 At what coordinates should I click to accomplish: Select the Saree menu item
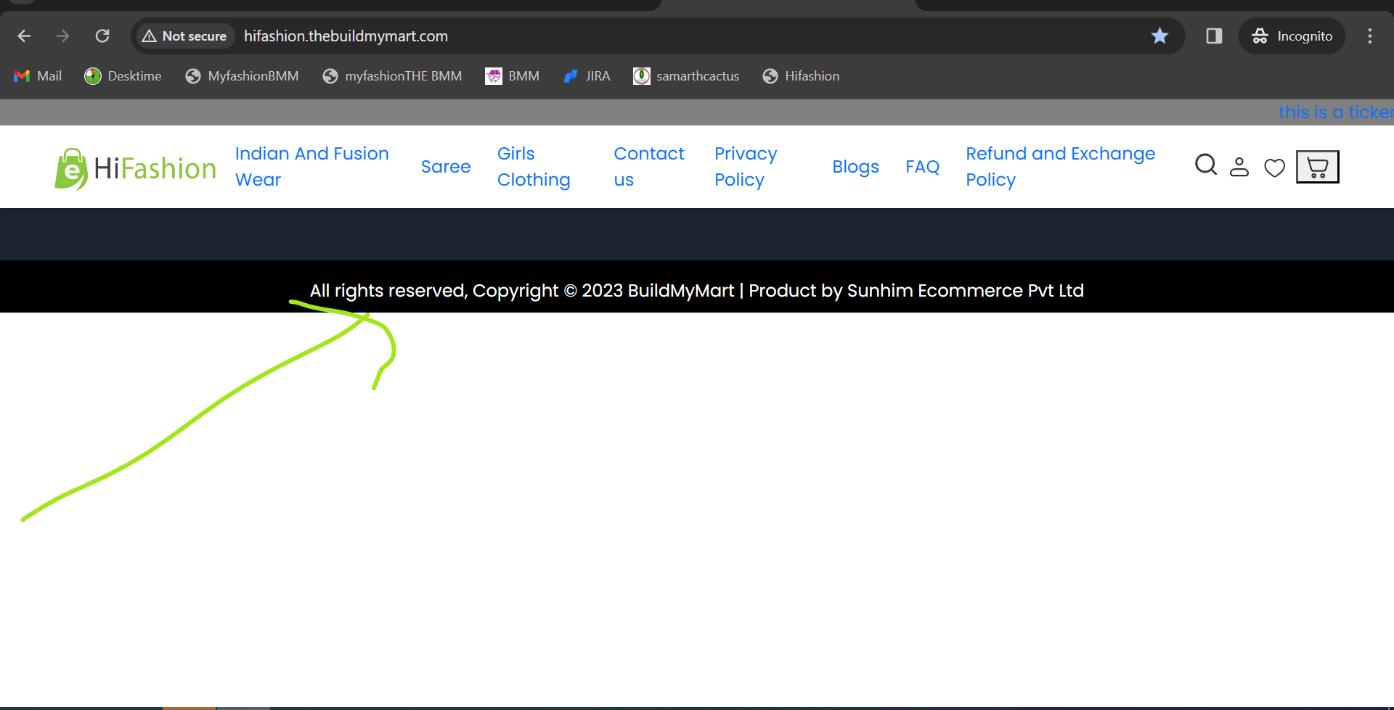[x=446, y=167]
